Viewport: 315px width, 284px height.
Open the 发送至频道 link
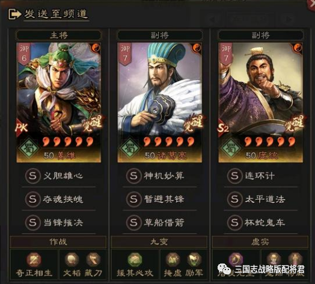pos(56,14)
